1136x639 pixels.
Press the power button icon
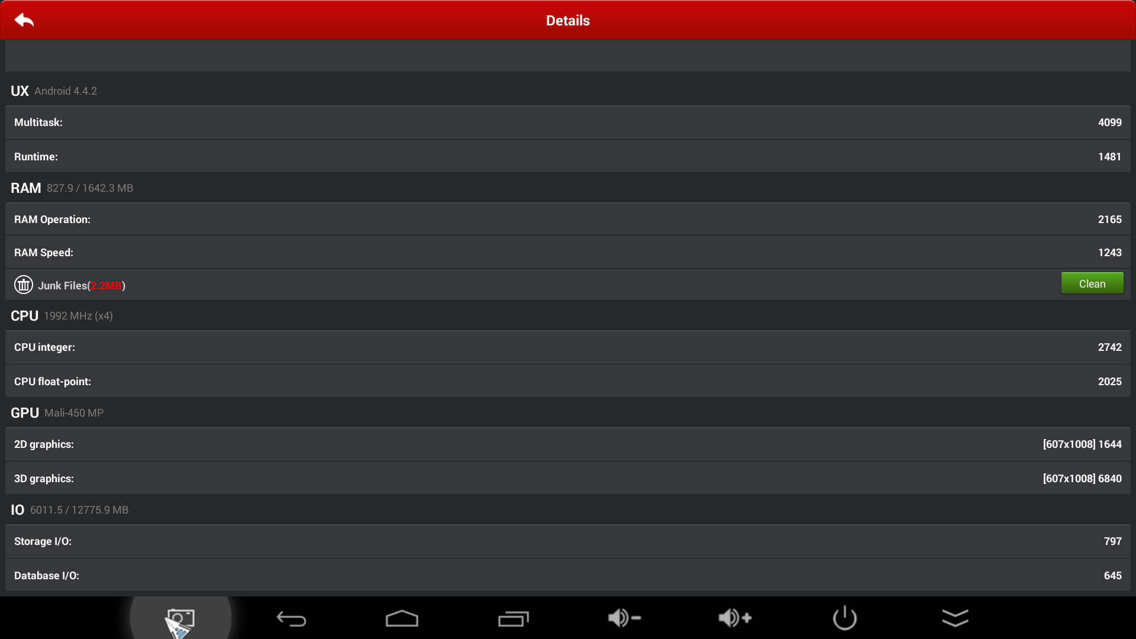(844, 617)
